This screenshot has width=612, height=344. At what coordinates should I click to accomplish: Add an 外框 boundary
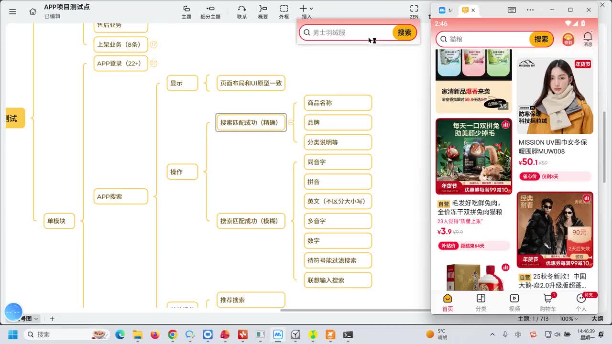[x=284, y=12]
